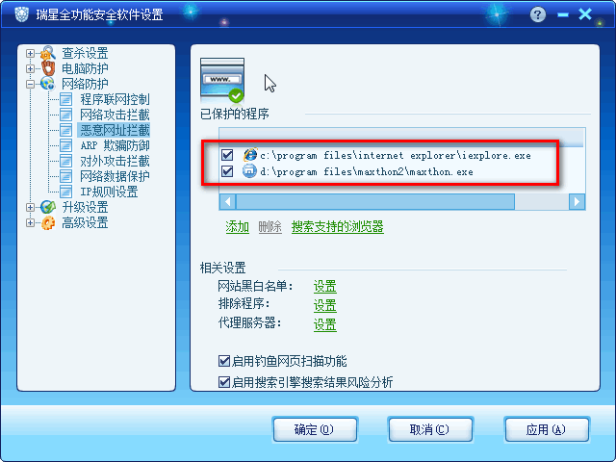
Task: Click the 高级设置 orange gear icon
Action: (48, 222)
